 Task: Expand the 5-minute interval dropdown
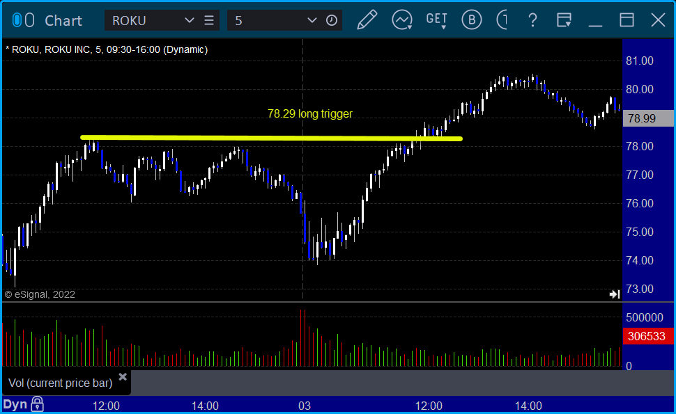pos(312,20)
